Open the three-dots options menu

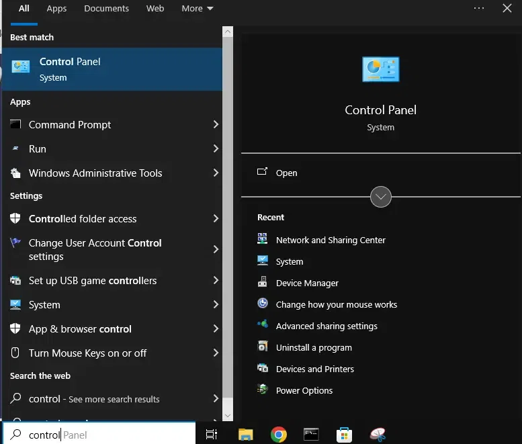tap(479, 8)
